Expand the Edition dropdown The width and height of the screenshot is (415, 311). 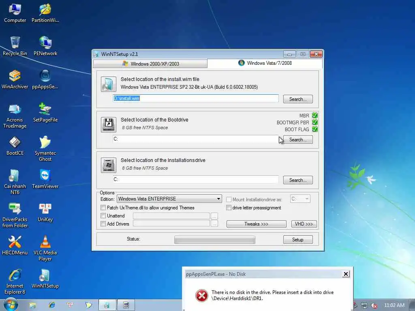coord(169,199)
